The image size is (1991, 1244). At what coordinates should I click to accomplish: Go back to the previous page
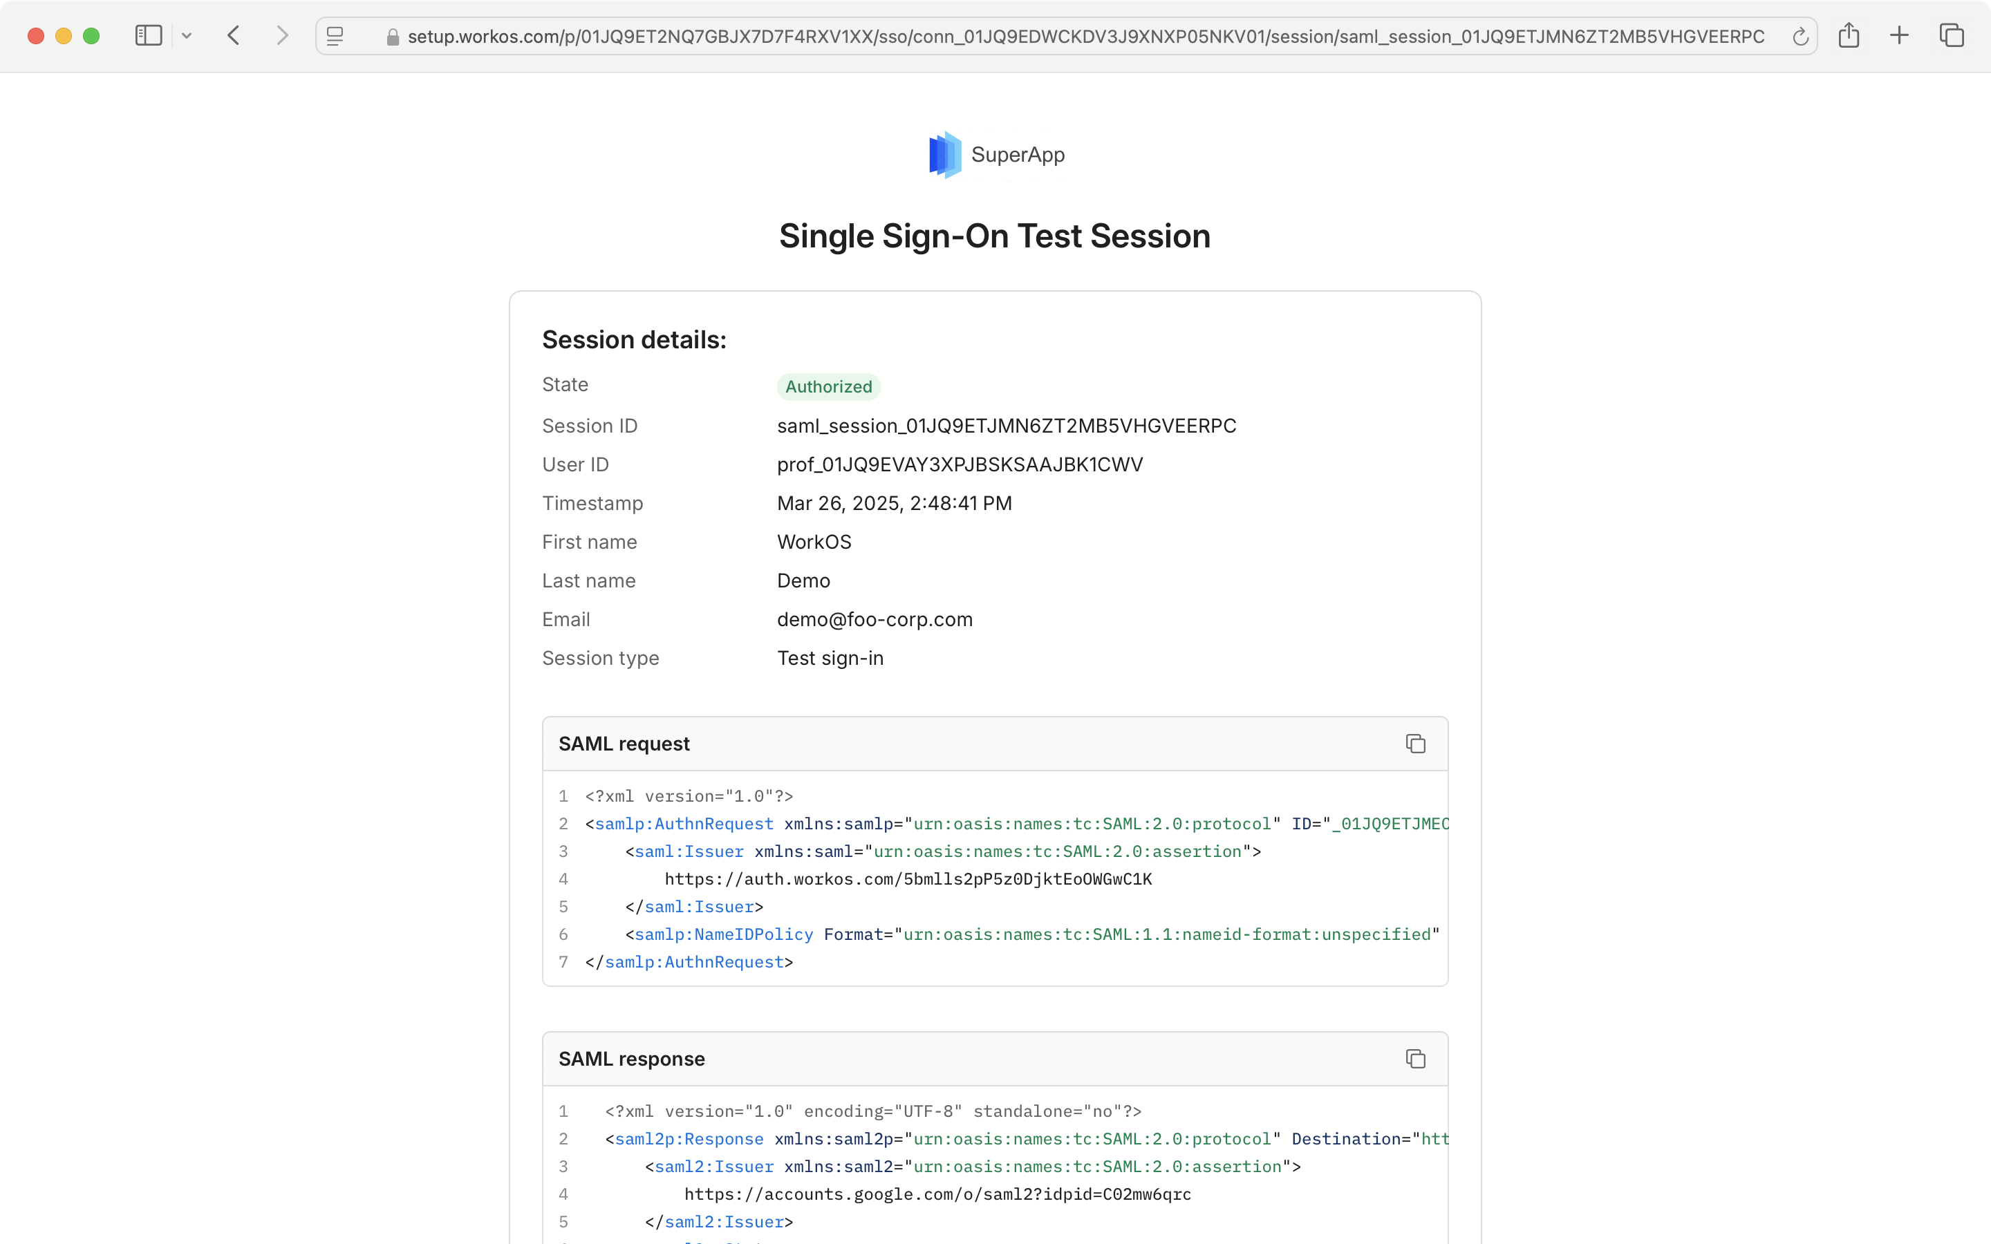(234, 36)
